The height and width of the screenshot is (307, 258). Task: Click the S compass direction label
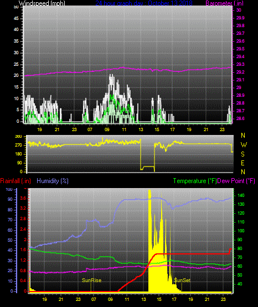coord(242,154)
